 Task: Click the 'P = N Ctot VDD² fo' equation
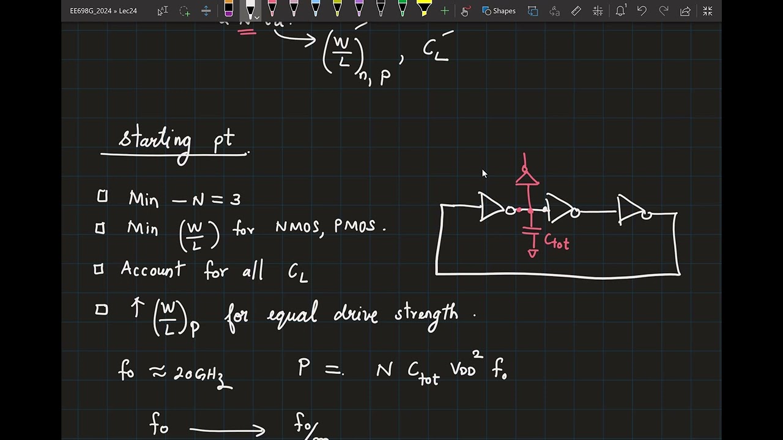coord(402,369)
